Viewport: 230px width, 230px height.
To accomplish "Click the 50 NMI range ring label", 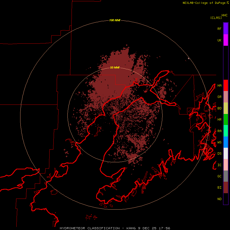I will tap(115, 67).
